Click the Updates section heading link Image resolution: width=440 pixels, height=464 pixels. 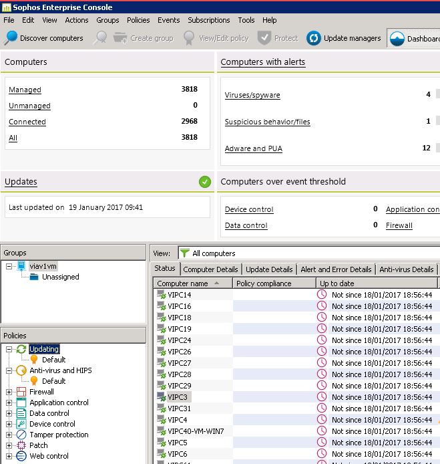coord(21,181)
